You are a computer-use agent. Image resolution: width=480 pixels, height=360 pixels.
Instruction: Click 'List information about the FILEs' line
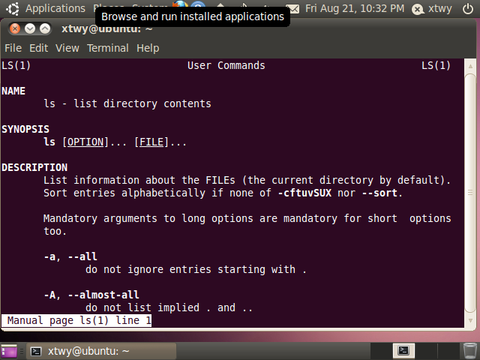(247, 180)
